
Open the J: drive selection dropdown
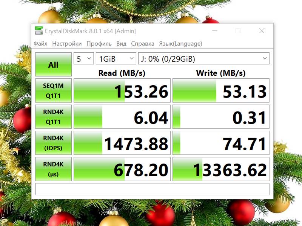tap(204, 59)
